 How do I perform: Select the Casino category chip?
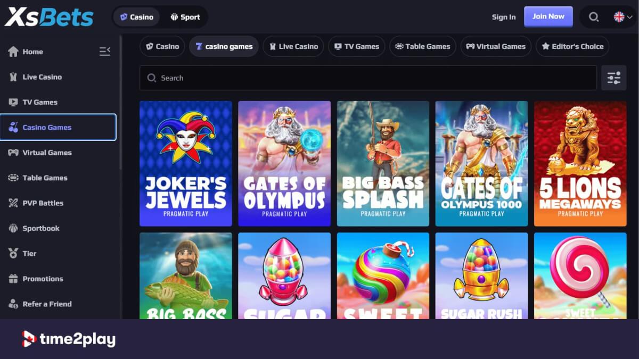(162, 46)
